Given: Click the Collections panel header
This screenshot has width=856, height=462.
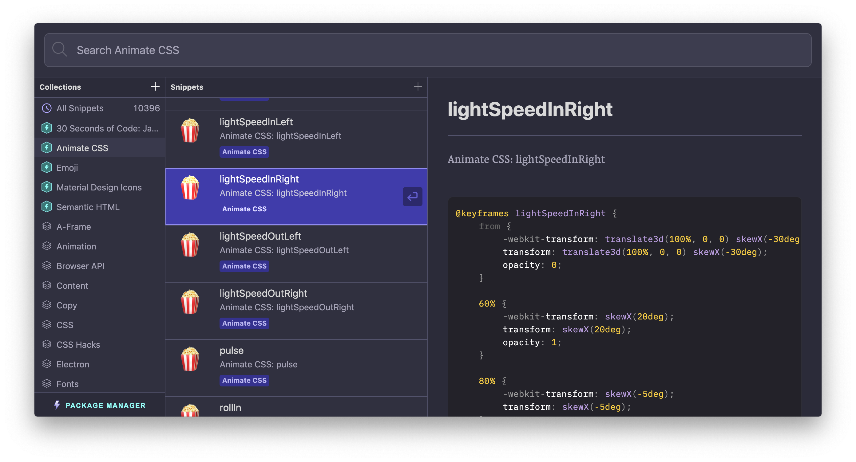Looking at the screenshot, I should 100,87.
